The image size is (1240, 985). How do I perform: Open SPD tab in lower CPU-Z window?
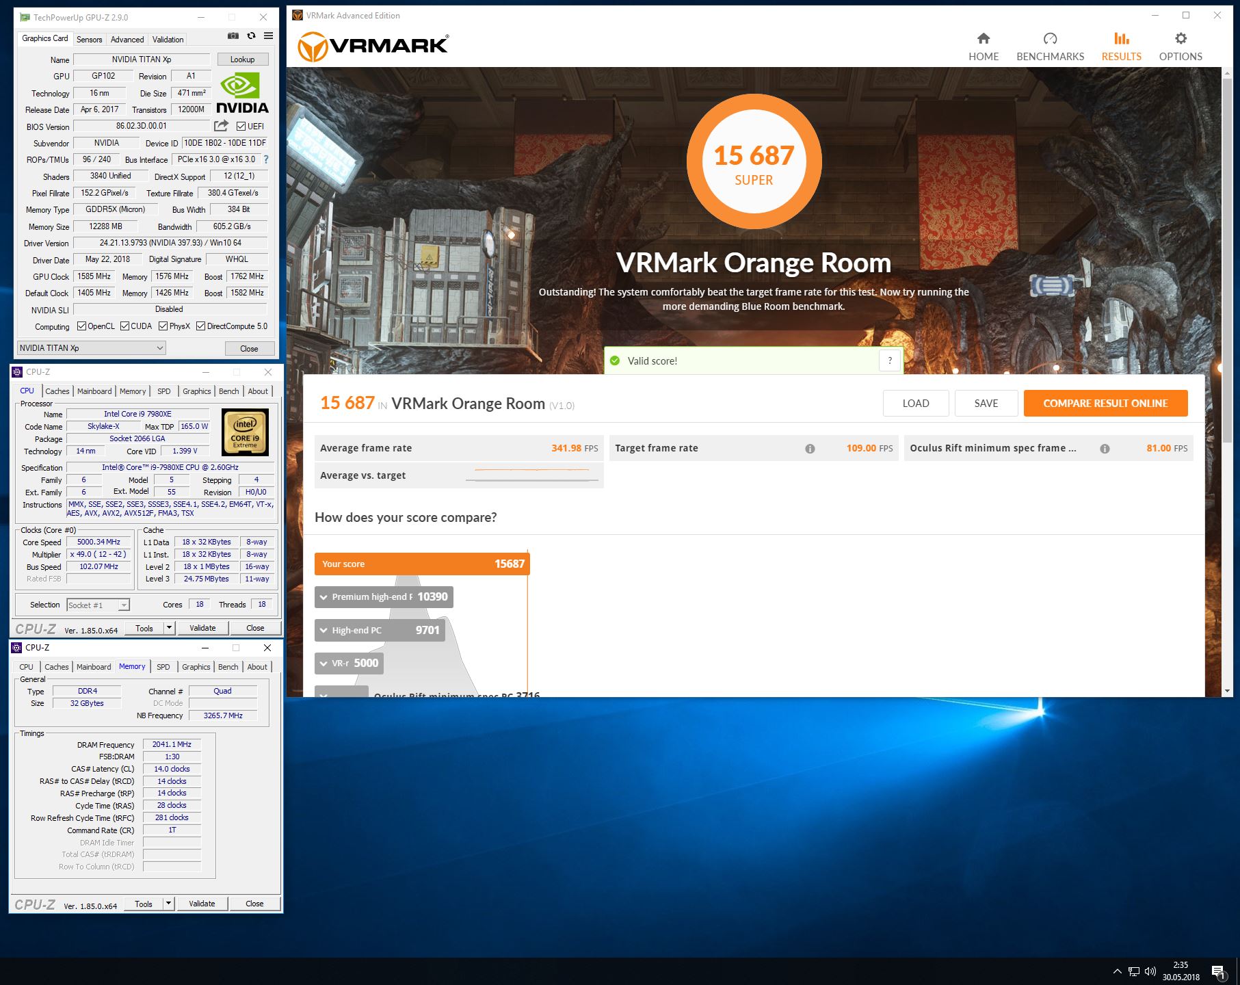163,667
